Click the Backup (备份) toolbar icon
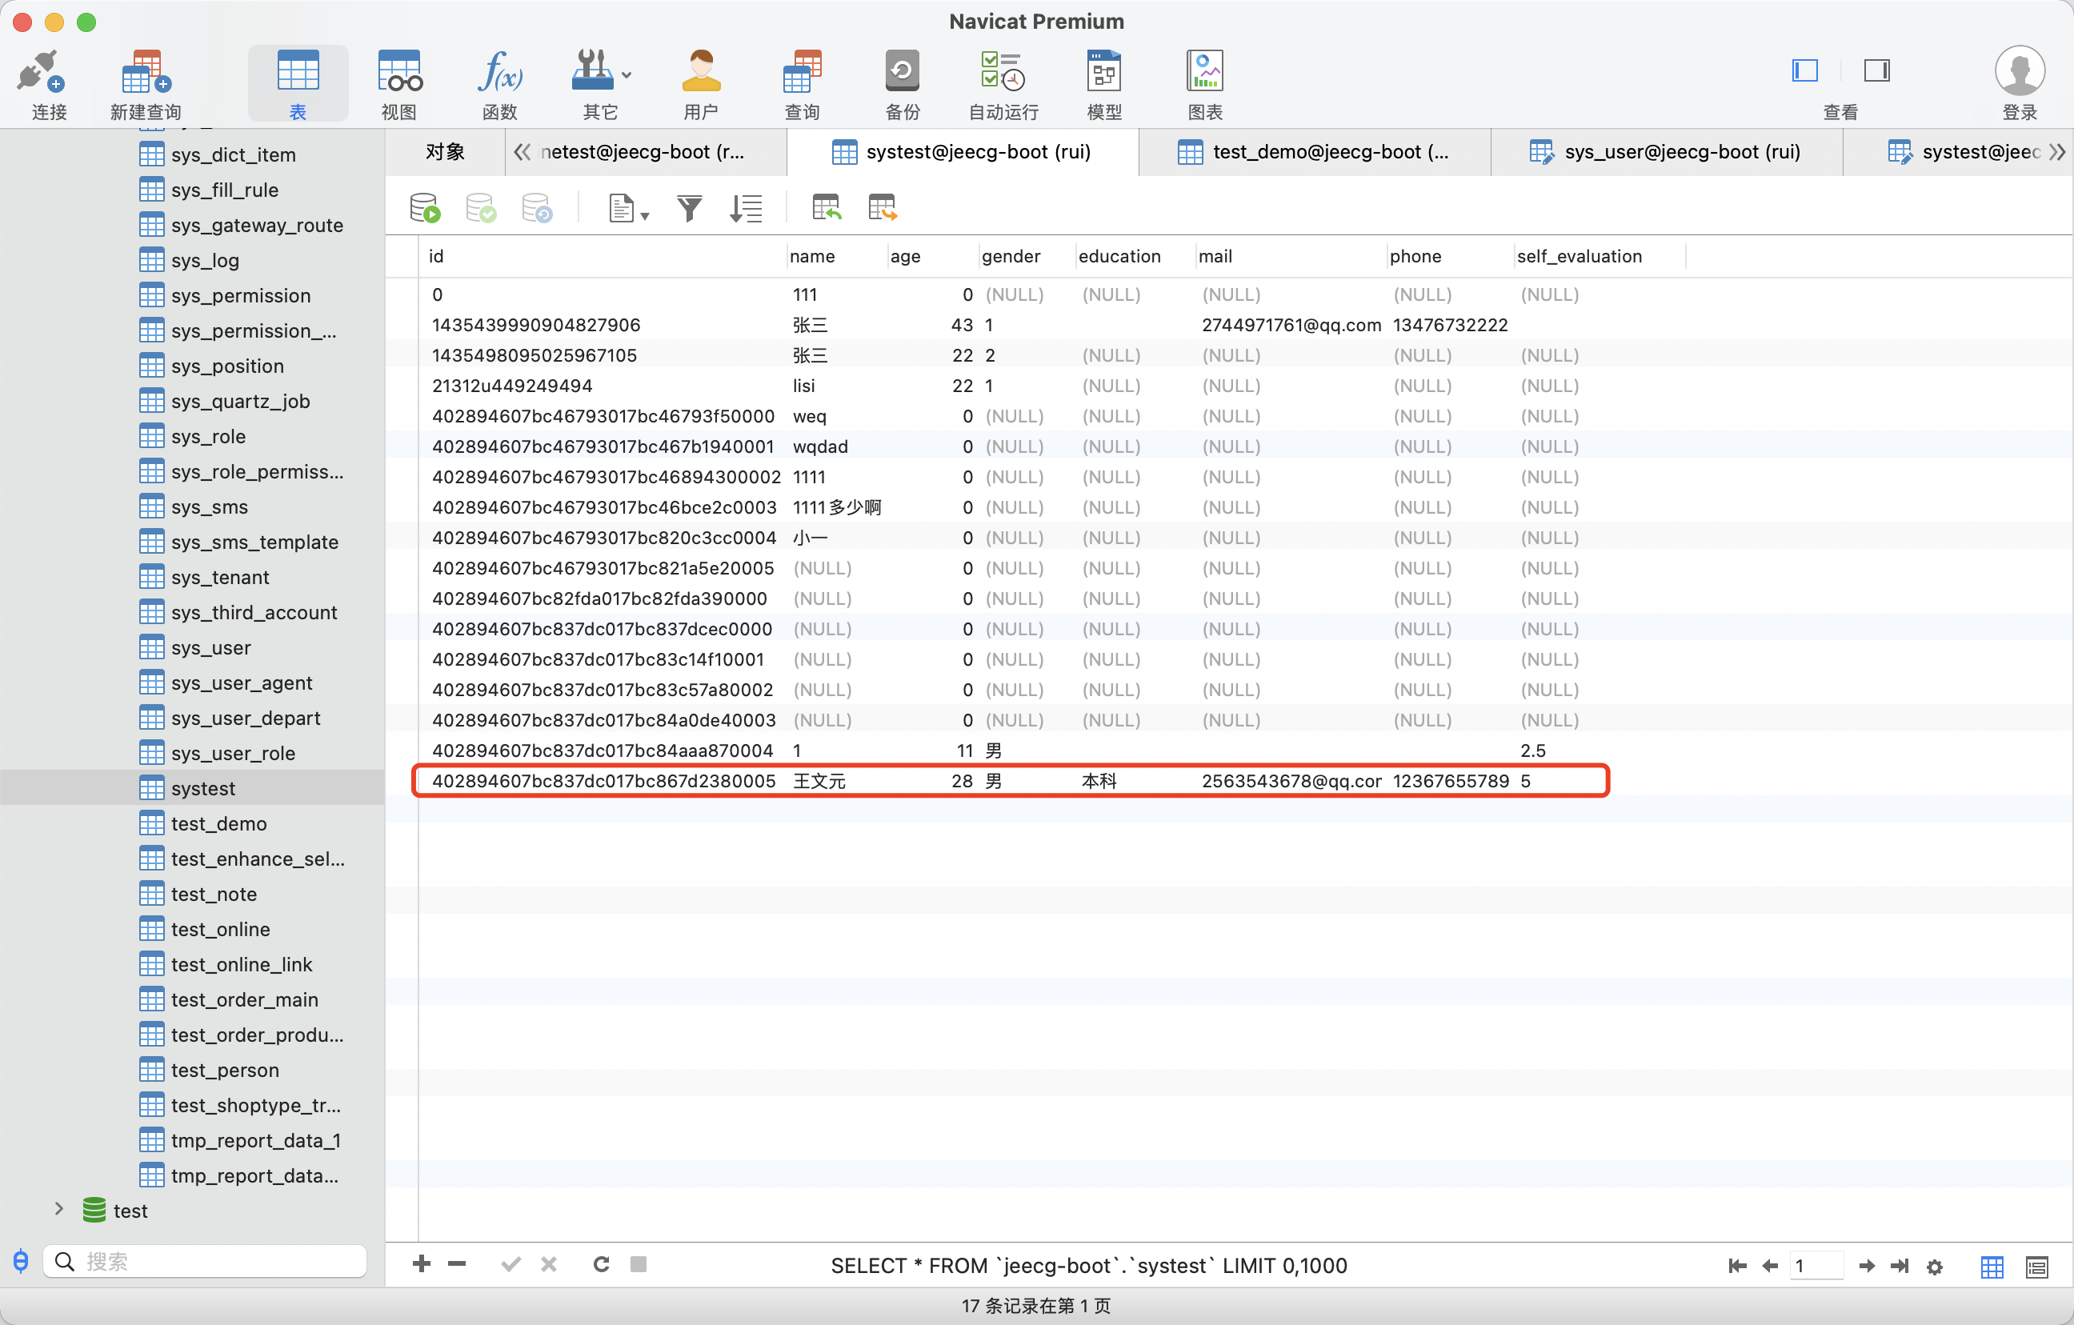Screen dimensions: 2074x1325 point(901,83)
